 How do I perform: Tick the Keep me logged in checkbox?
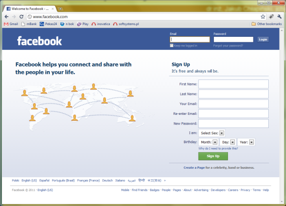(172, 46)
